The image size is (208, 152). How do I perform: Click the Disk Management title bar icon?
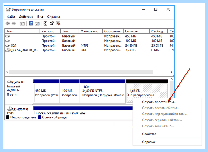point(8,10)
